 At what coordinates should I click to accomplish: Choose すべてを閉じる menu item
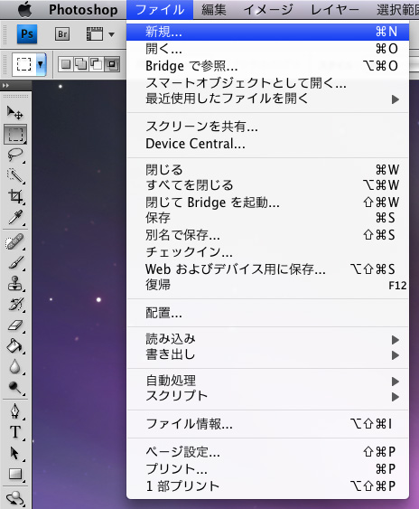coord(267,185)
